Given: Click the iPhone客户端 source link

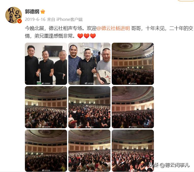Looking at the screenshot, I should (x=69, y=19).
